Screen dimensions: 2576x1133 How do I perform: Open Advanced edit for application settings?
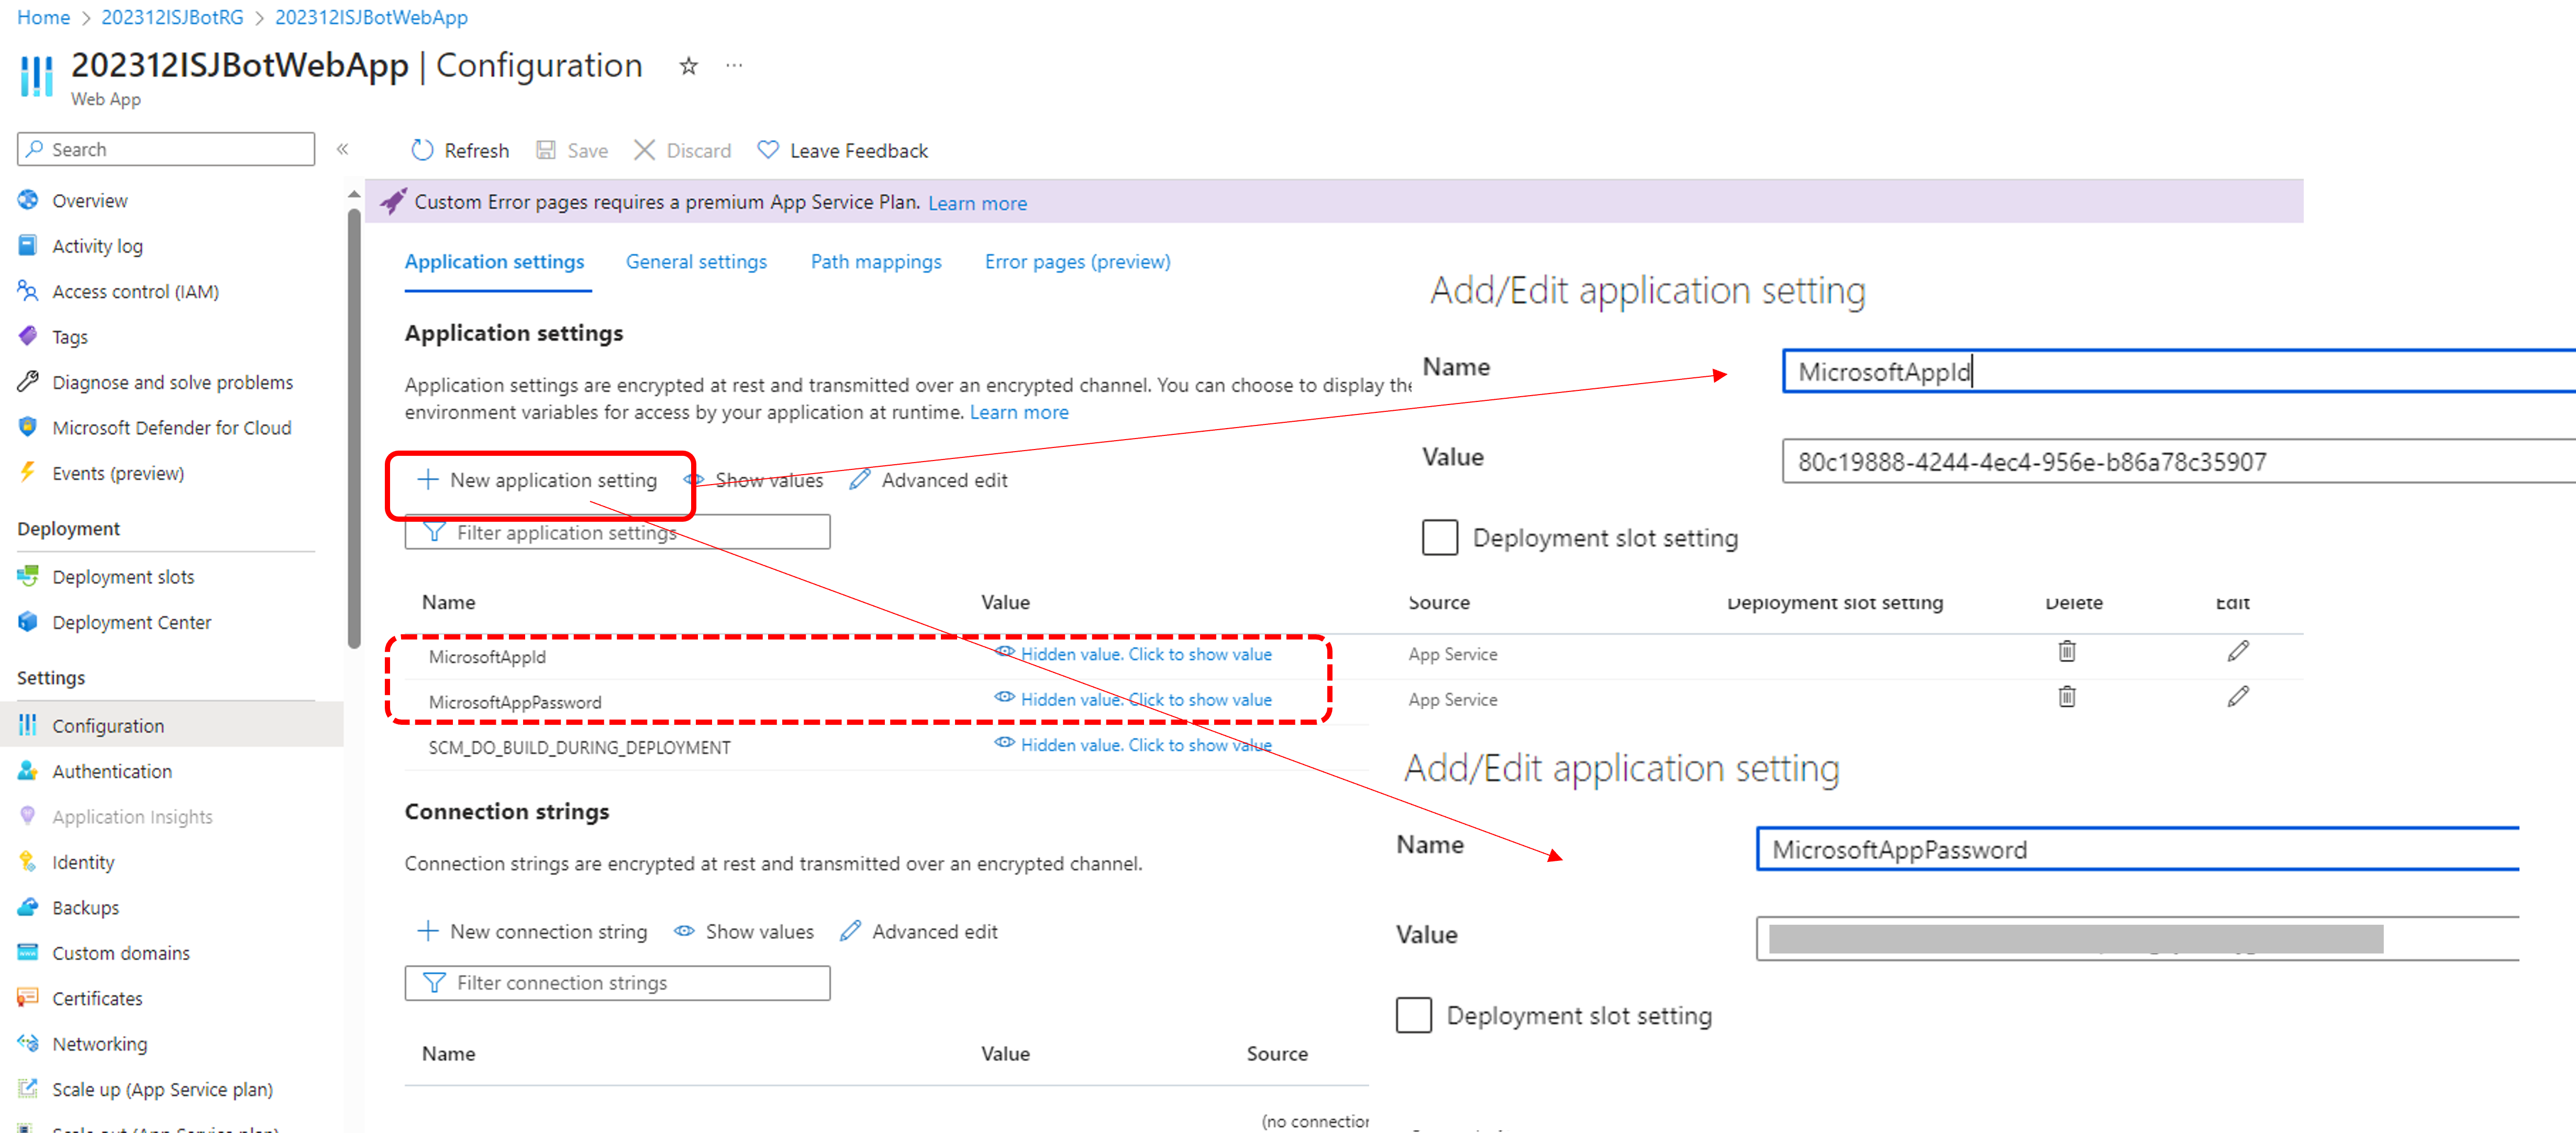tap(929, 480)
